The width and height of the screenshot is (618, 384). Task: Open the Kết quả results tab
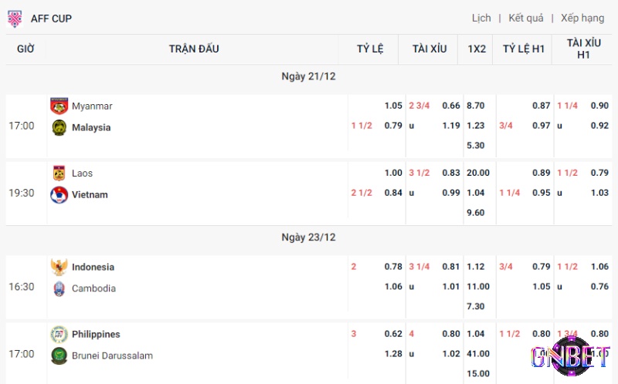pos(526,18)
